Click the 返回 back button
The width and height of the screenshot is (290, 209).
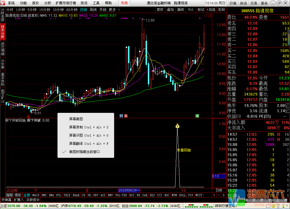(221, 10)
